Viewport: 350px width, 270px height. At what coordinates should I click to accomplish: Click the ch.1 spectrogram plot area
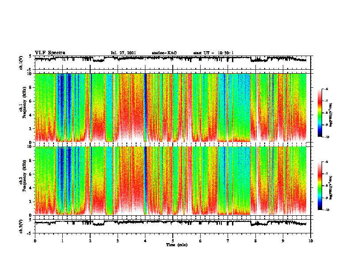pos(173,108)
